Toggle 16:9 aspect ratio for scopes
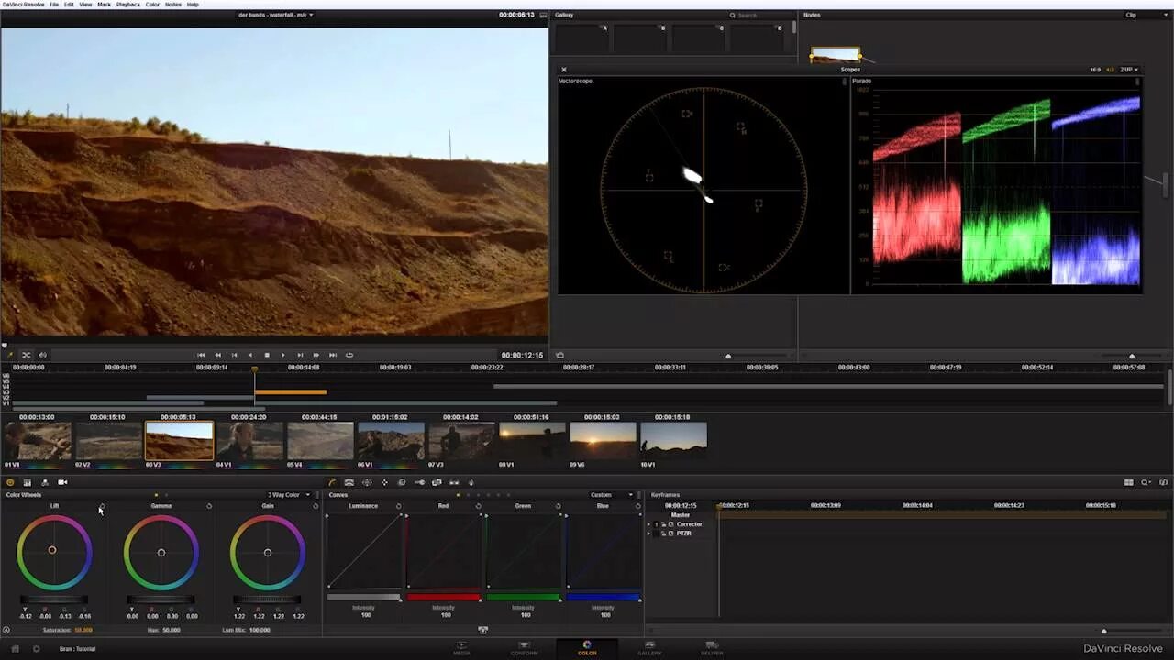The image size is (1174, 660). (x=1095, y=70)
